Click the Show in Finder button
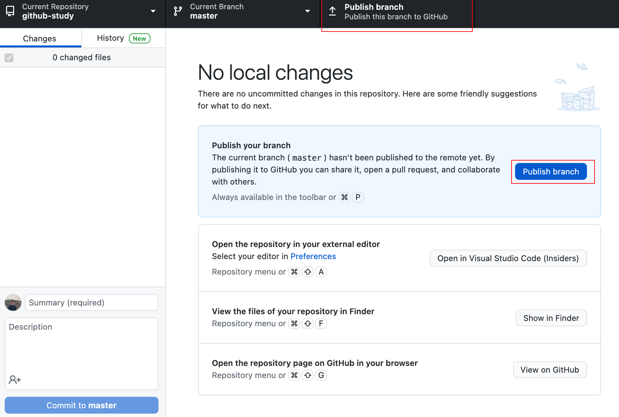 pyautogui.click(x=551, y=318)
